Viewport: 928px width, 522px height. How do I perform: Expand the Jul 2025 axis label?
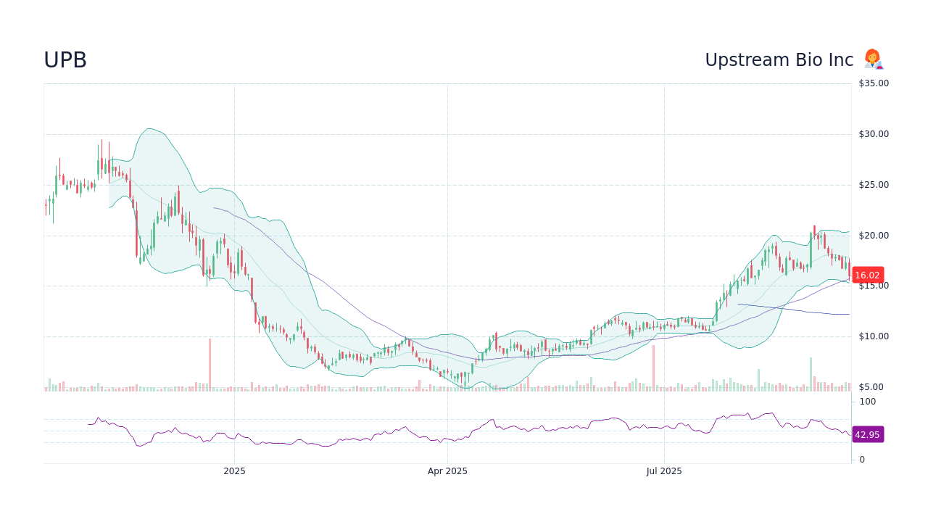665,471
